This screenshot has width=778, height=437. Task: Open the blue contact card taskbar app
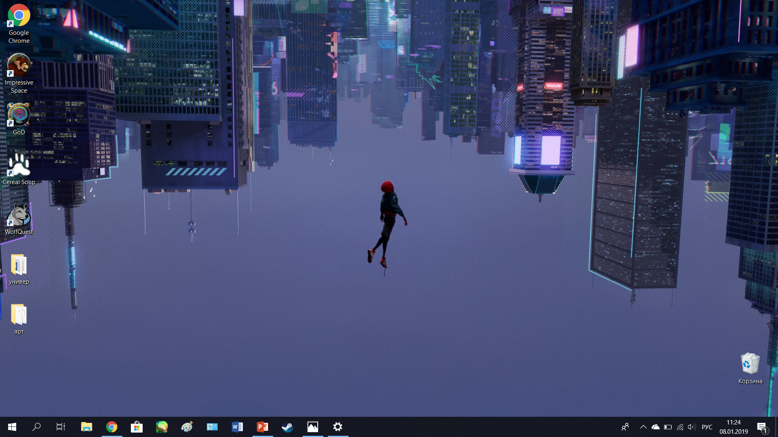point(212,427)
